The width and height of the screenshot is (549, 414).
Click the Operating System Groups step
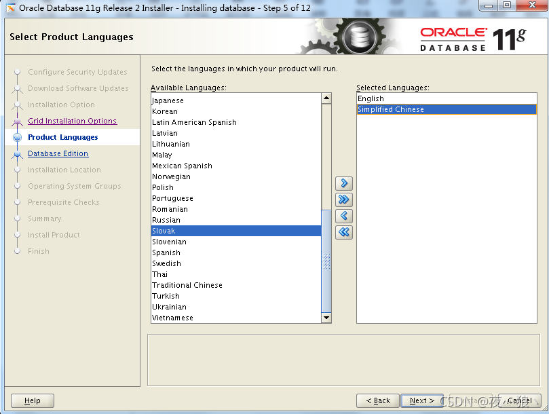pos(75,186)
